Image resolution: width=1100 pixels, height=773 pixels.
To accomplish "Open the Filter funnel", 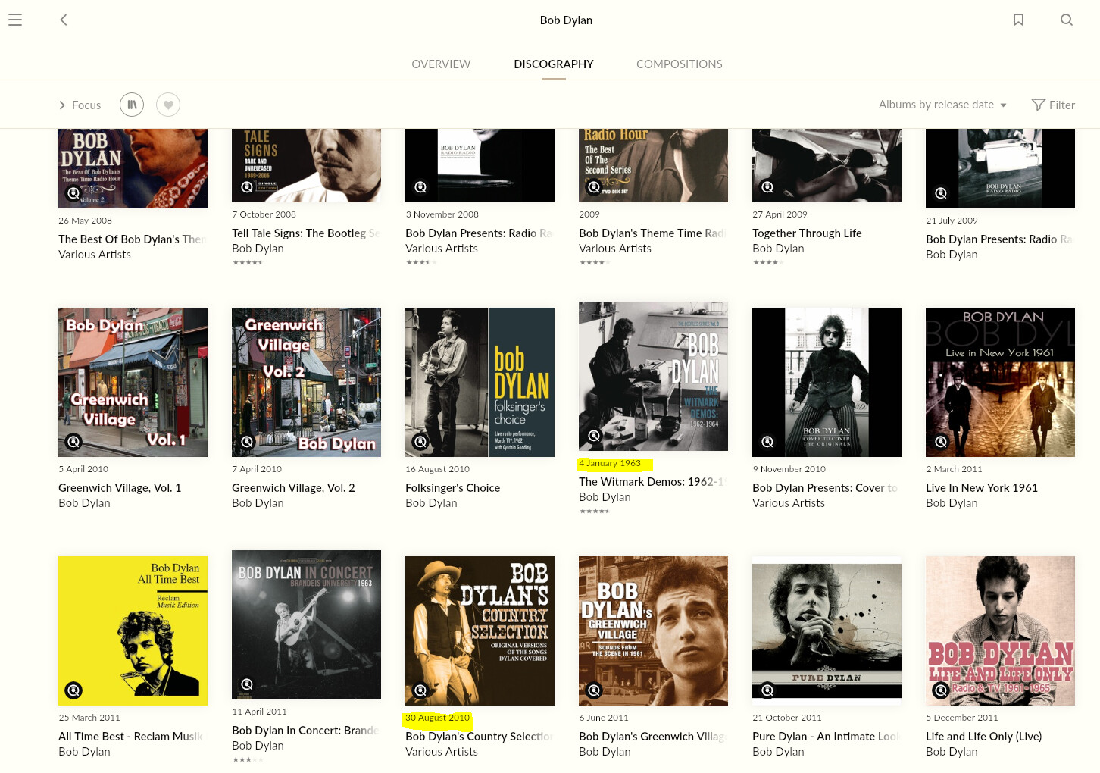I will 1053,105.
